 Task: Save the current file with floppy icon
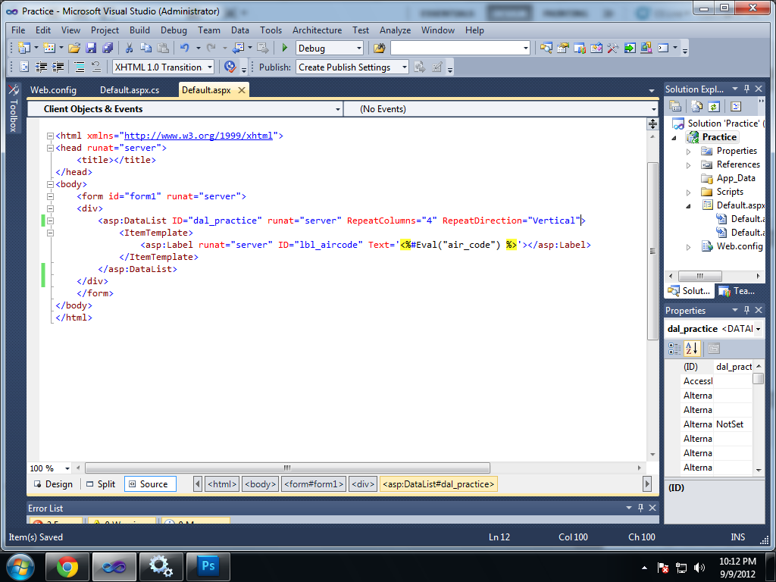[91, 48]
